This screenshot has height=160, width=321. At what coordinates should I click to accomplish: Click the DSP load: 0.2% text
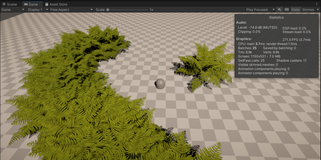tap(294, 28)
